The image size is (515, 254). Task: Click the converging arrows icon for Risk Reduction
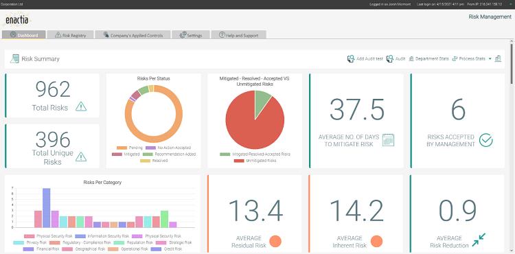point(479,240)
